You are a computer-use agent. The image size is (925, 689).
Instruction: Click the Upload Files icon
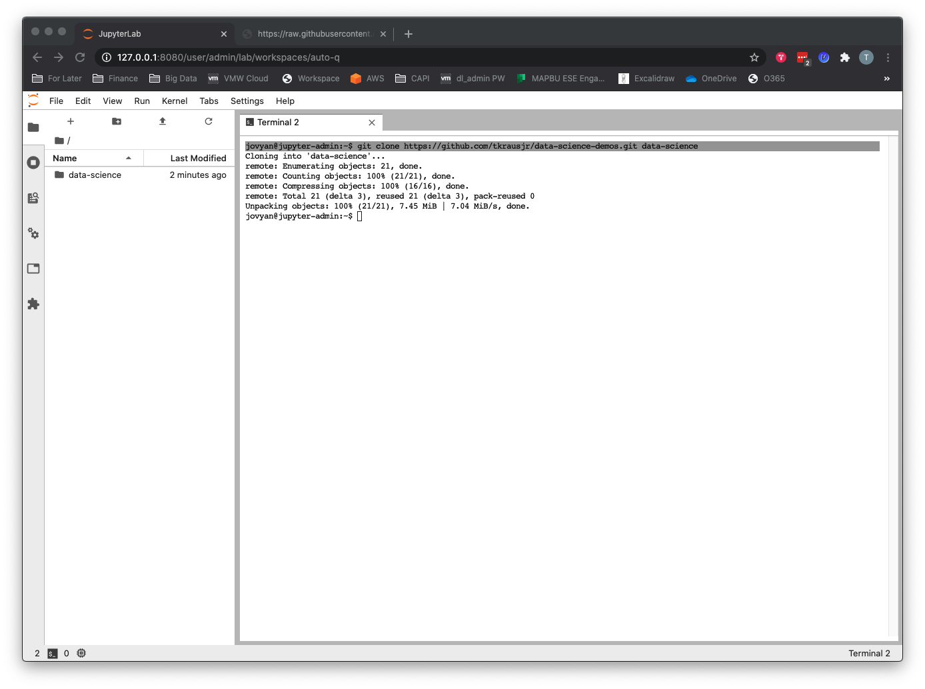point(163,121)
